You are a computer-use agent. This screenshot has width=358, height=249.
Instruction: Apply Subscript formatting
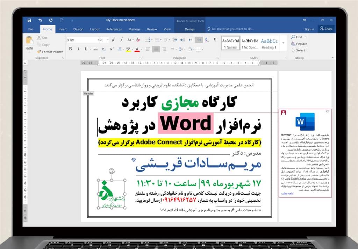click(x=103, y=49)
